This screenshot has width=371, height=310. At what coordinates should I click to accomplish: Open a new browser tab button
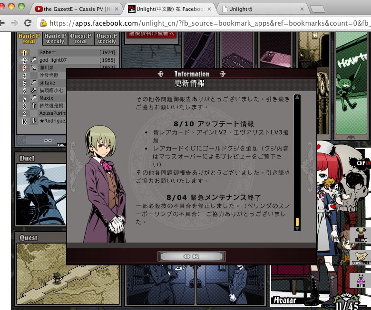[318, 9]
